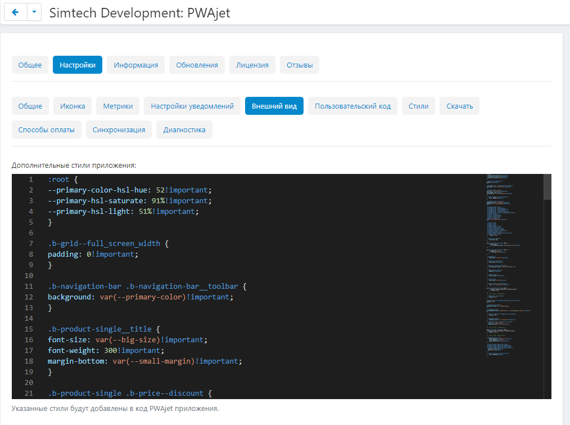Go to the Обновления tab
Screen dimensions: 570x425
[197, 65]
